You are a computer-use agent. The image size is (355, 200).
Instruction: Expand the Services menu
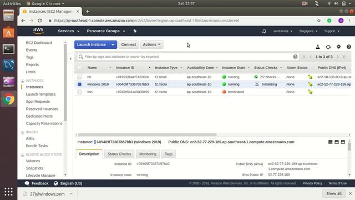[x=69, y=31]
